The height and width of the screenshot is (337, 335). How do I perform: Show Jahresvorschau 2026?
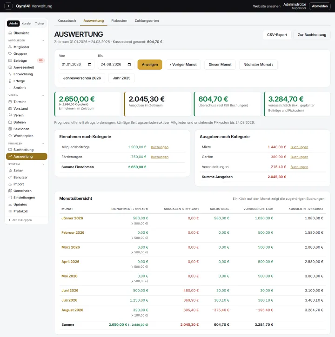(82, 78)
